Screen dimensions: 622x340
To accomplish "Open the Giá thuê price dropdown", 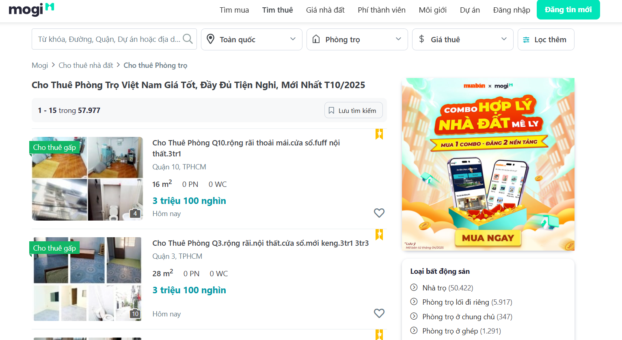I will [503, 39].
